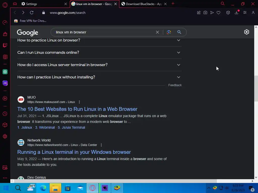Open 'Free VPN for Chro...' bookmark
The width and height of the screenshot is (258, 193).
(x=30, y=21)
